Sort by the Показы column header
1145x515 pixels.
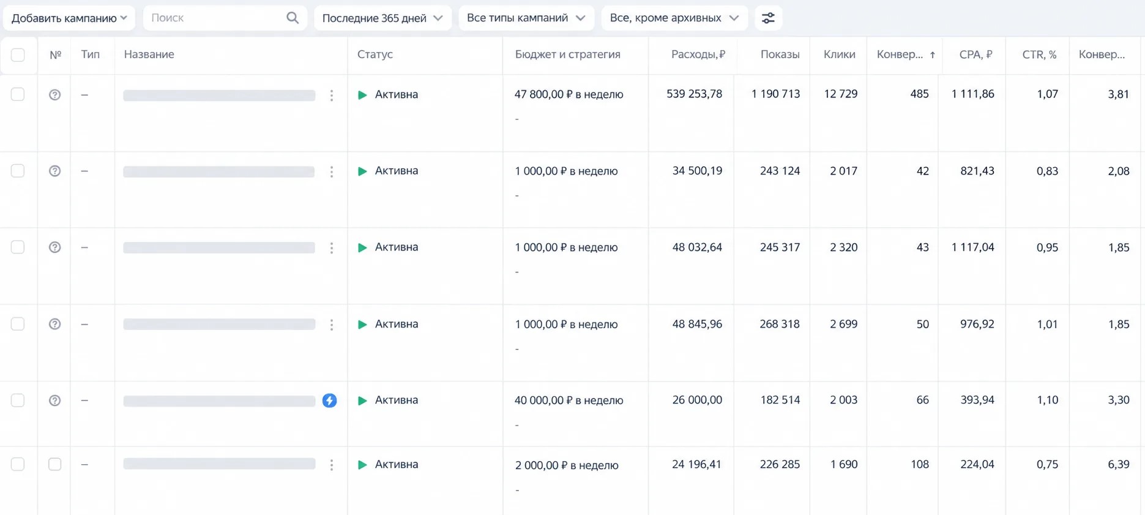[x=780, y=55]
